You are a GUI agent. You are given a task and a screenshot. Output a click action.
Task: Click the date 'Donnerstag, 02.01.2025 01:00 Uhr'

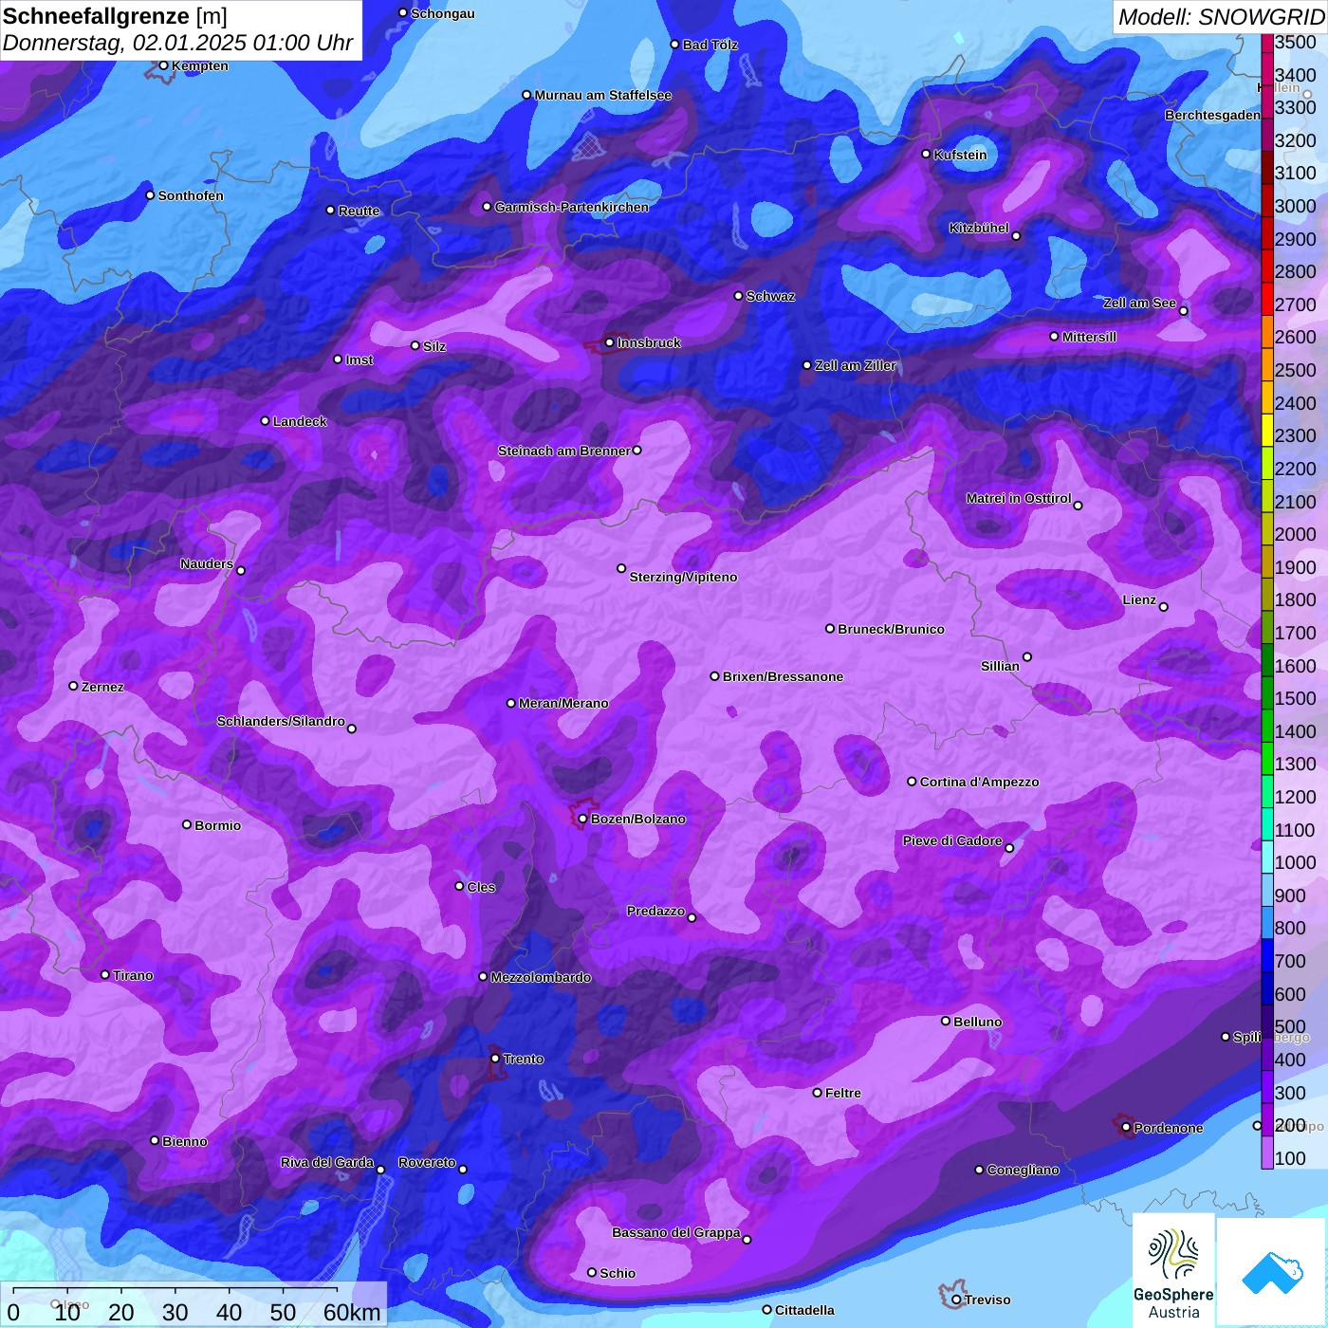point(177,43)
